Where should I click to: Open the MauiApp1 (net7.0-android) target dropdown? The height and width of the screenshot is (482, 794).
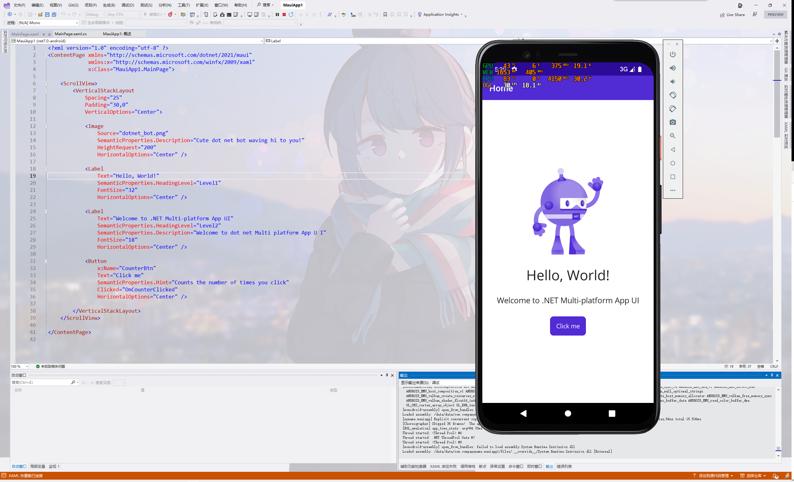[262, 41]
